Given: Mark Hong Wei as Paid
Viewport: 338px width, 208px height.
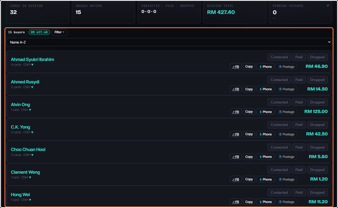Looking at the screenshot, I should pos(299,193).
